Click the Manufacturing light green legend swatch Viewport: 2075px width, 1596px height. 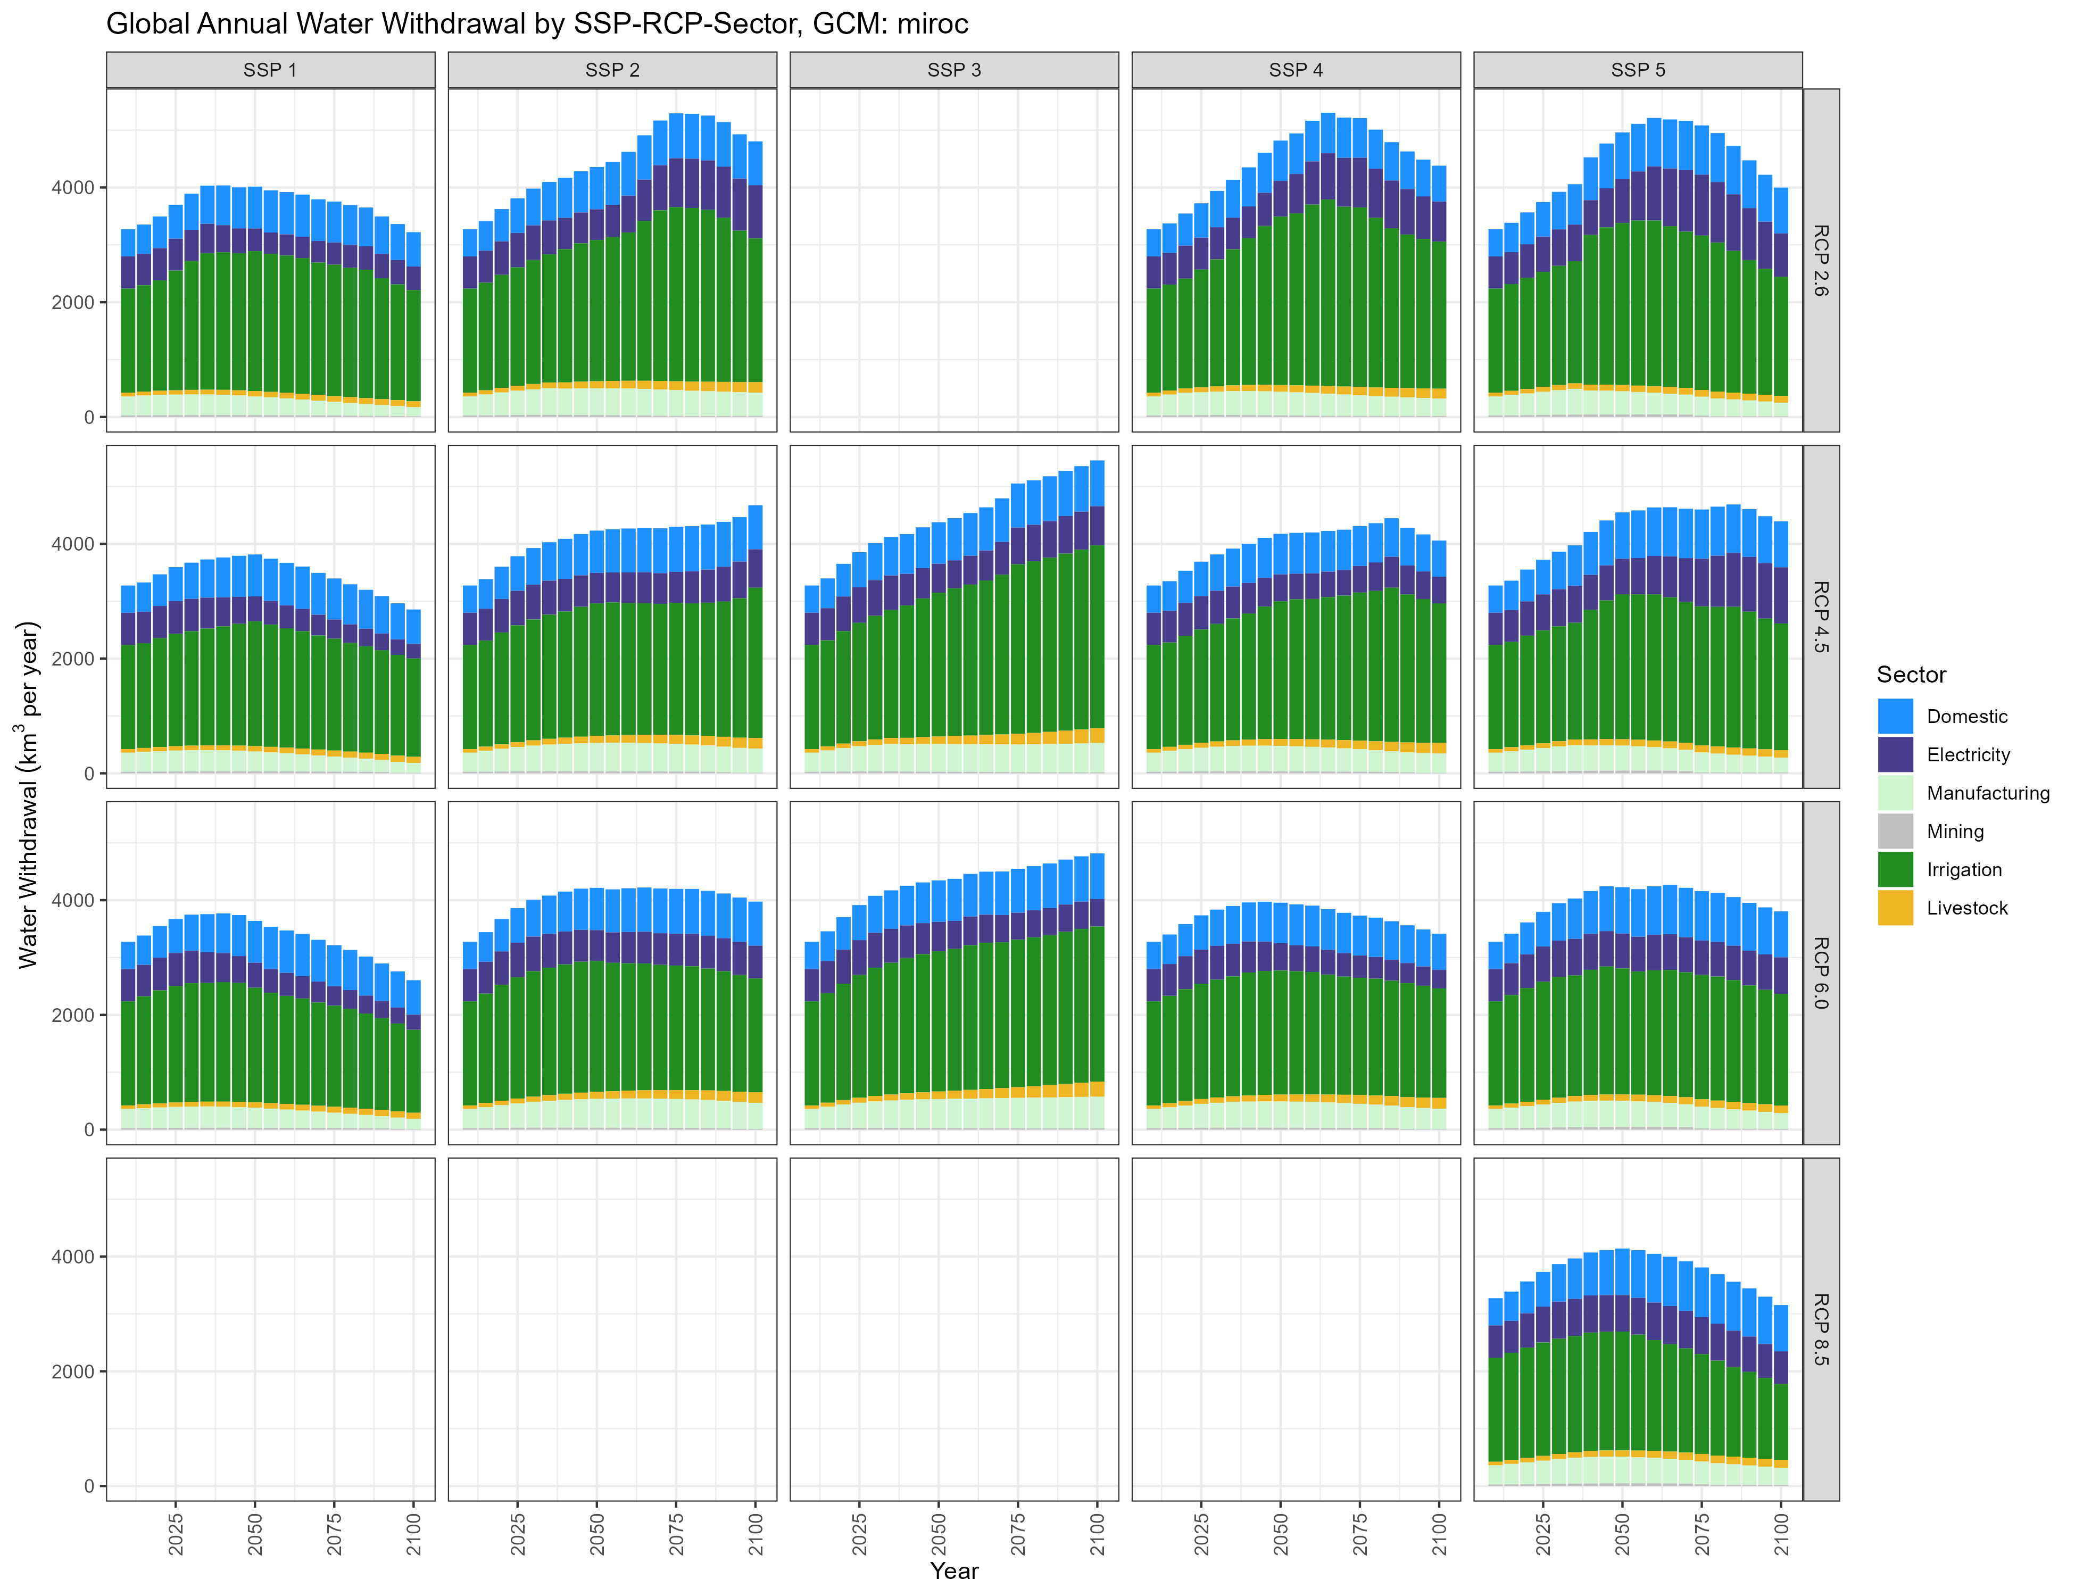point(1895,793)
